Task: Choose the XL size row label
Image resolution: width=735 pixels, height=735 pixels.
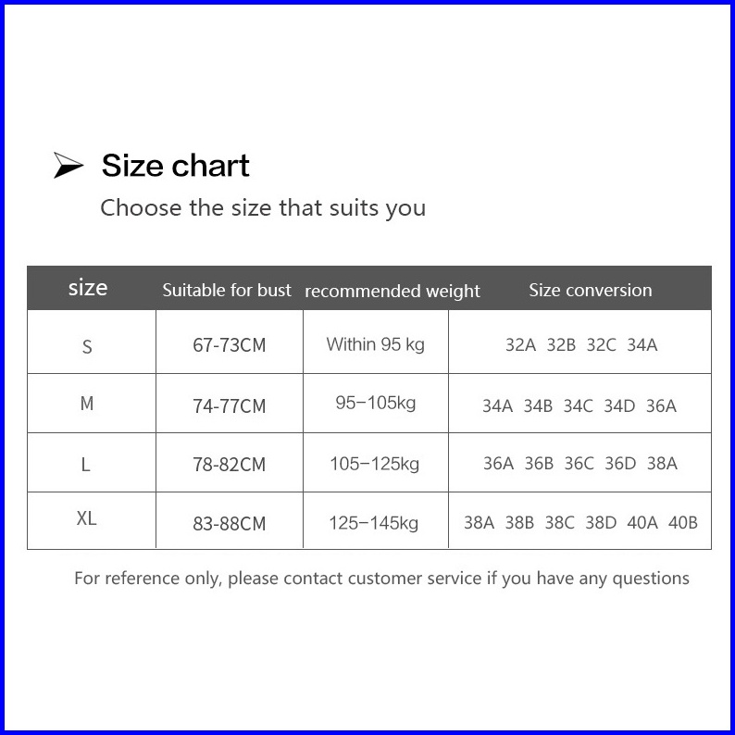Action: [x=86, y=518]
